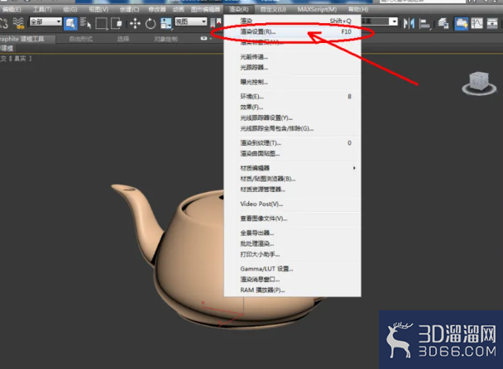The image size is (503, 369).
Task: Click the 真实 viewport shading label
Action: click(20, 59)
